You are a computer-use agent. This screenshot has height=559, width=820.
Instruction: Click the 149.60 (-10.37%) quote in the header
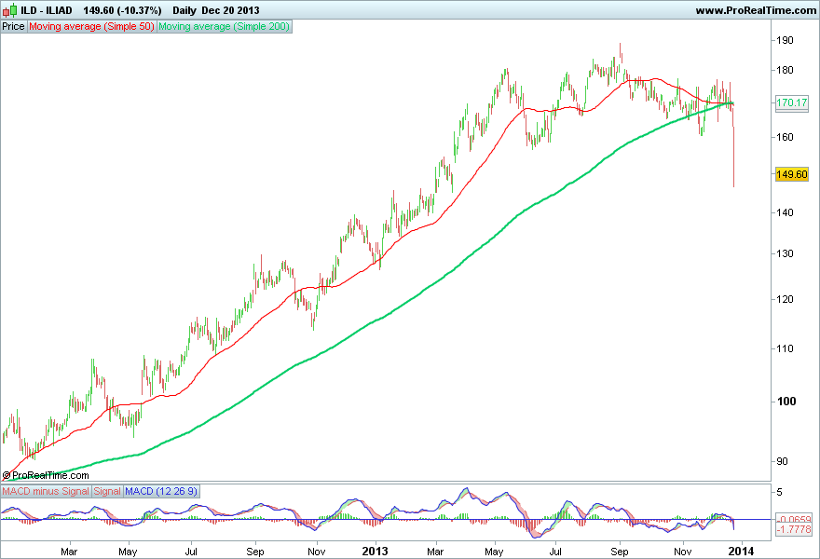point(122,10)
